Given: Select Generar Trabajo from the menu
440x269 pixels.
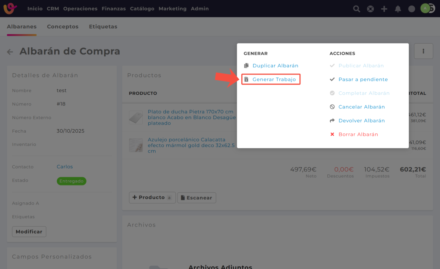Looking at the screenshot, I should coord(274,79).
